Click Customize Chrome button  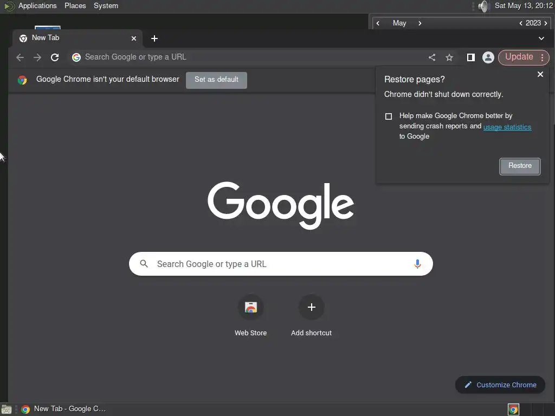[x=500, y=385]
